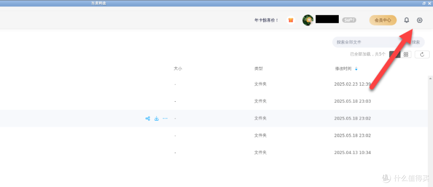Click the 年卡惊喜价 promotion link

coord(267,20)
